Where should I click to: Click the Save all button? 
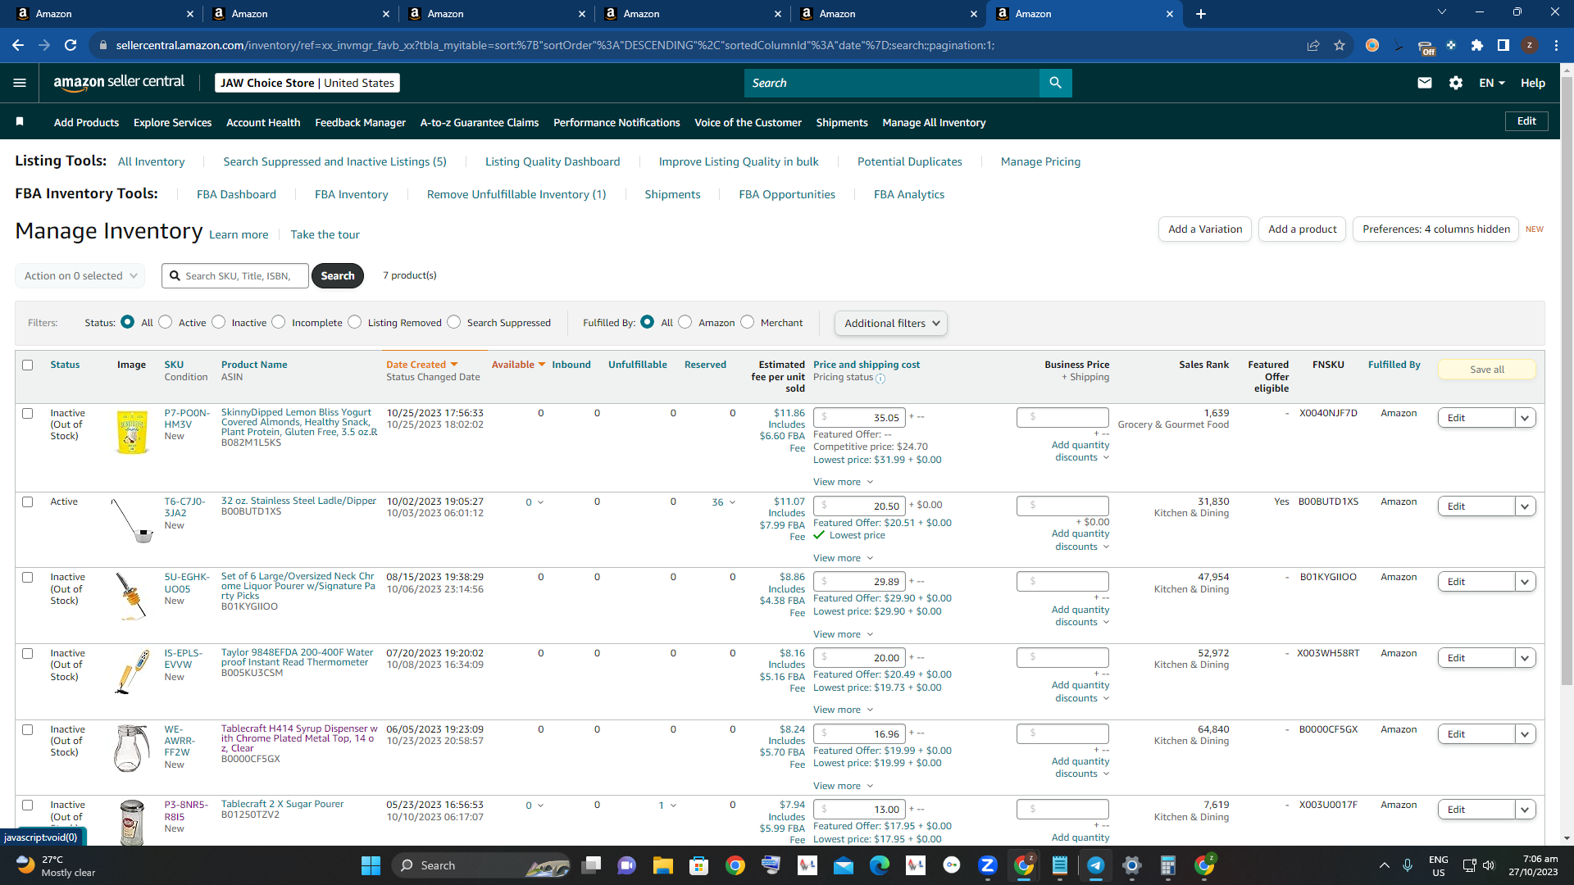(1487, 370)
